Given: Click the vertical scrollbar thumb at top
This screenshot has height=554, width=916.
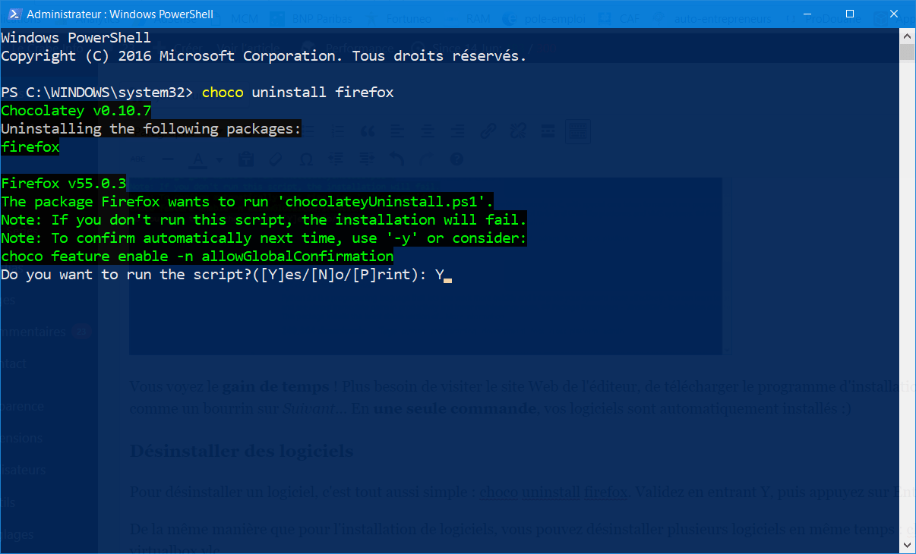Looking at the screenshot, I should pyautogui.click(x=907, y=52).
